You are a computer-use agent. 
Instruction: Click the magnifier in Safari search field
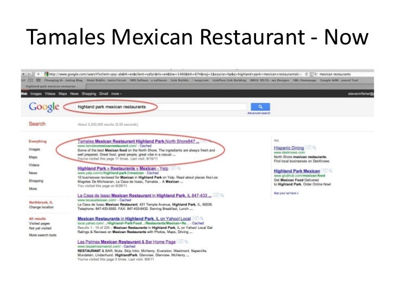[x=315, y=74]
